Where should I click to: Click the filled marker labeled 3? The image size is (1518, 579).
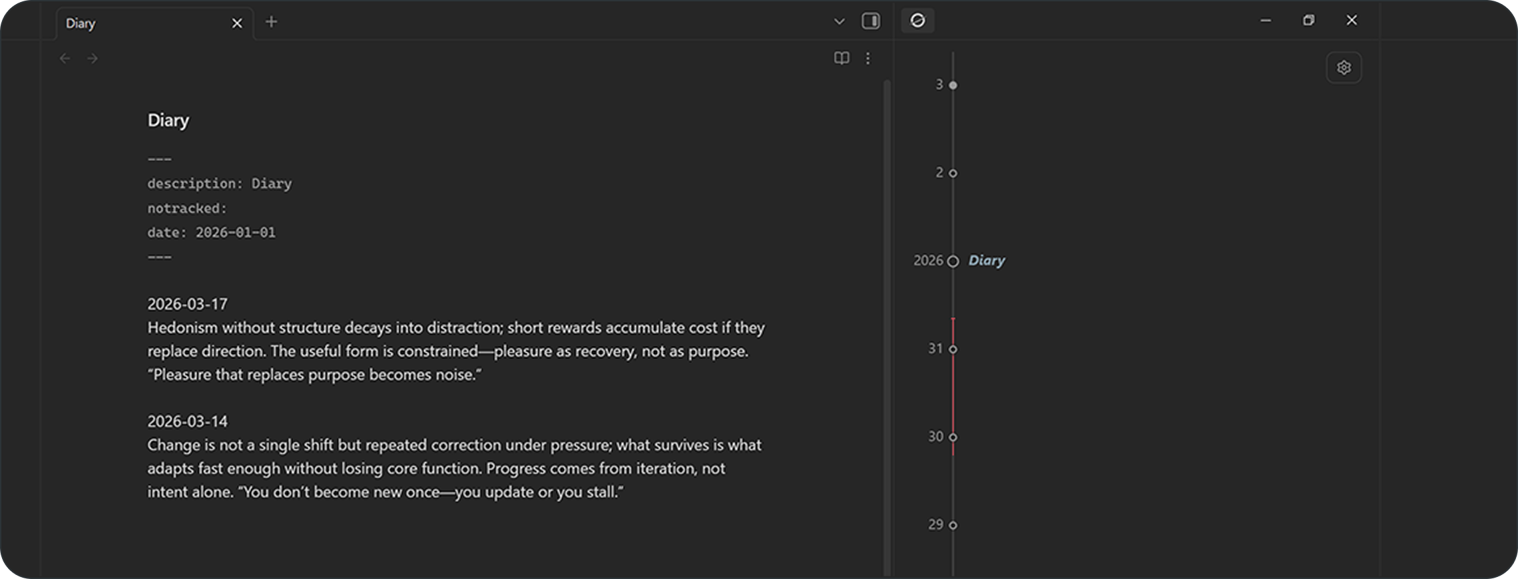pyautogui.click(x=953, y=85)
